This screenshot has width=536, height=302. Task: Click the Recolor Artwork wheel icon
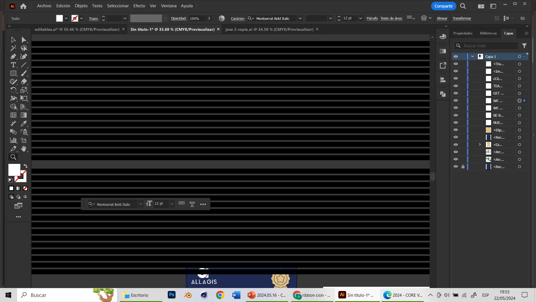222,18
